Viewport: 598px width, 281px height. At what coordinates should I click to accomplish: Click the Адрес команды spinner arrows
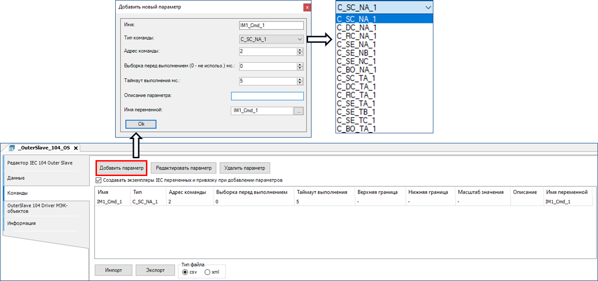(x=300, y=52)
